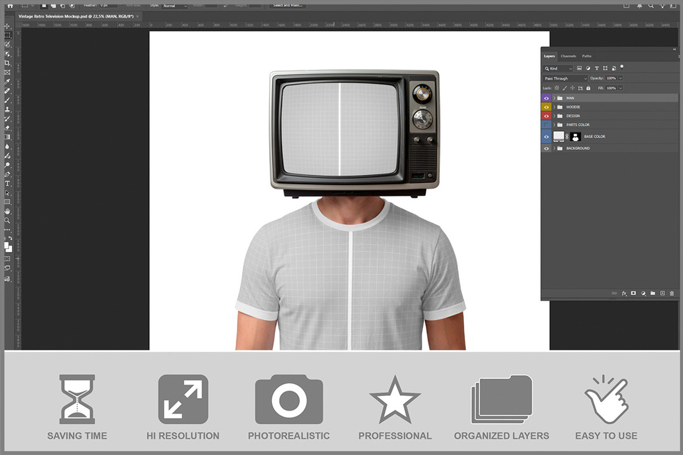Create a new adjustment layer
The width and height of the screenshot is (683, 455).
click(x=643, y=293)
